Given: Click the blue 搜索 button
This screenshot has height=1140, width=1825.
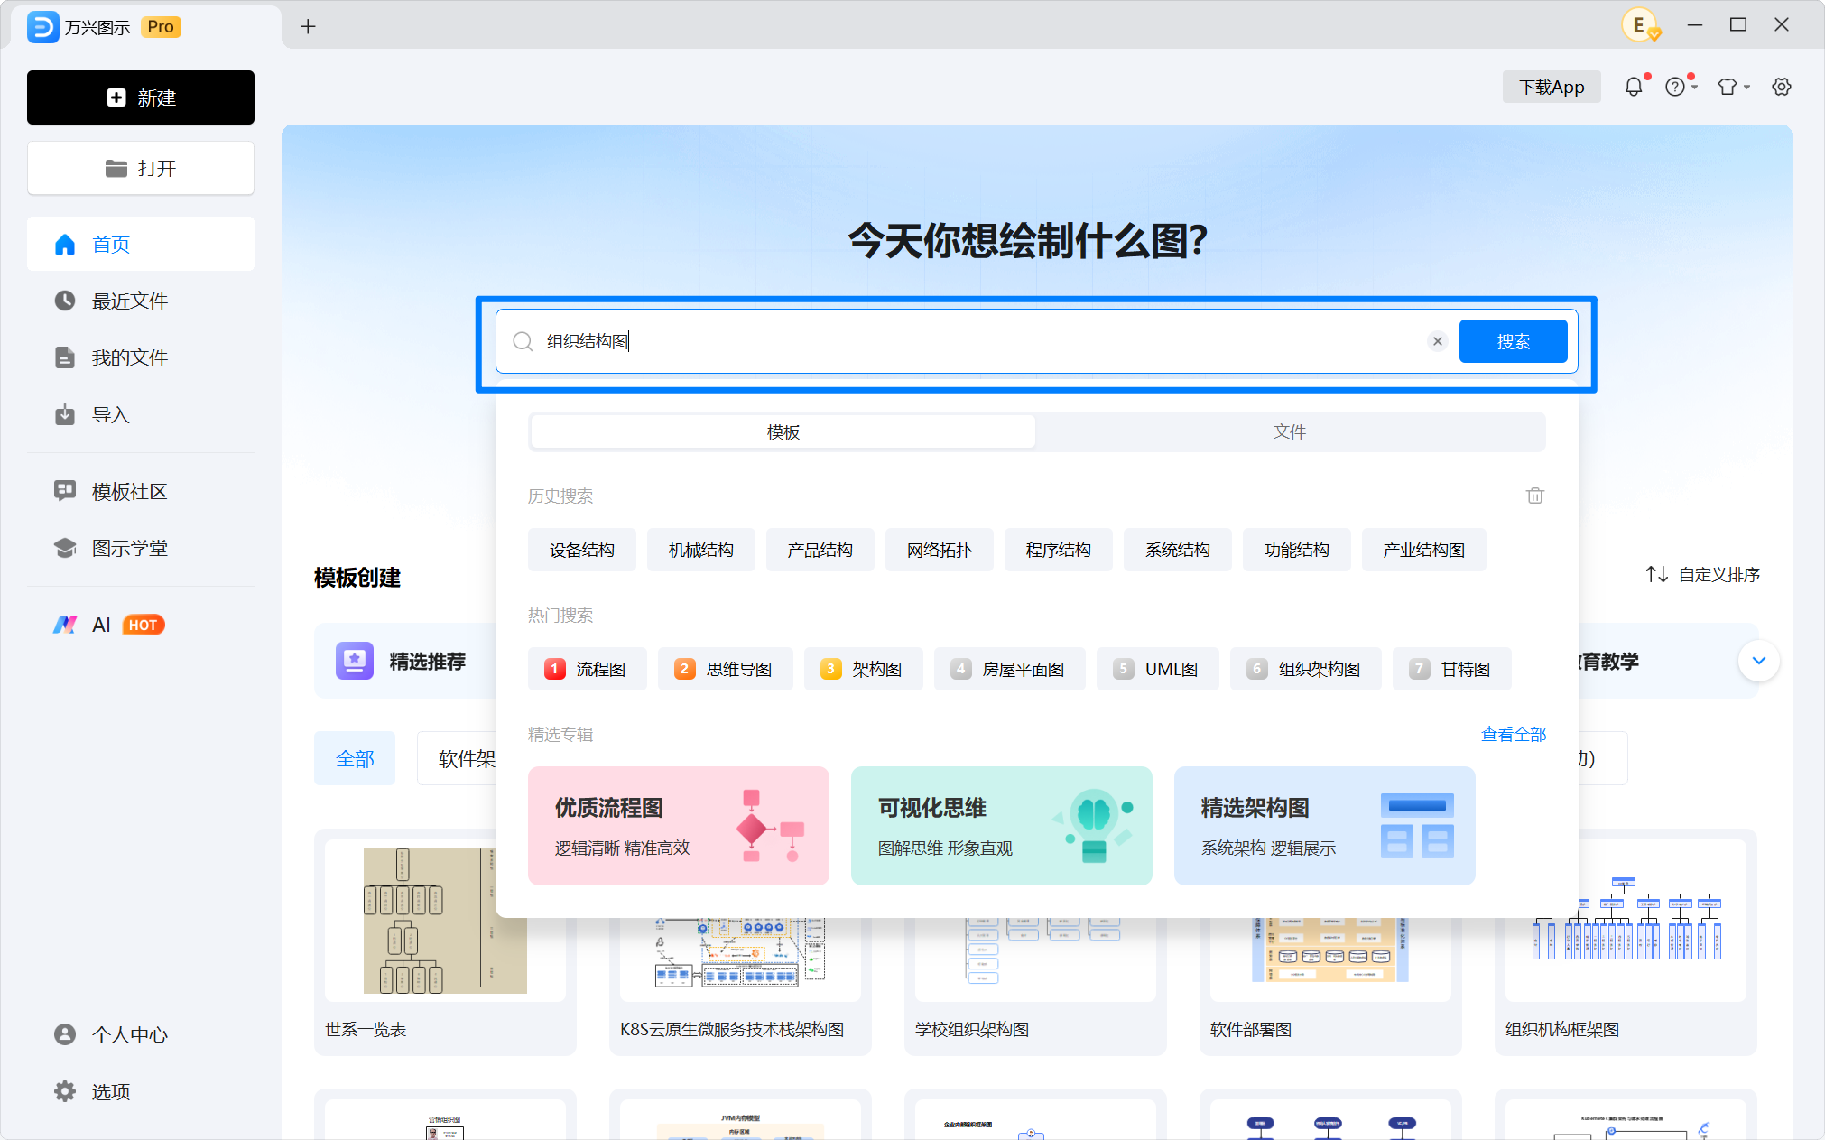Looking at the screenshot, I should [x=1514, y=341].
